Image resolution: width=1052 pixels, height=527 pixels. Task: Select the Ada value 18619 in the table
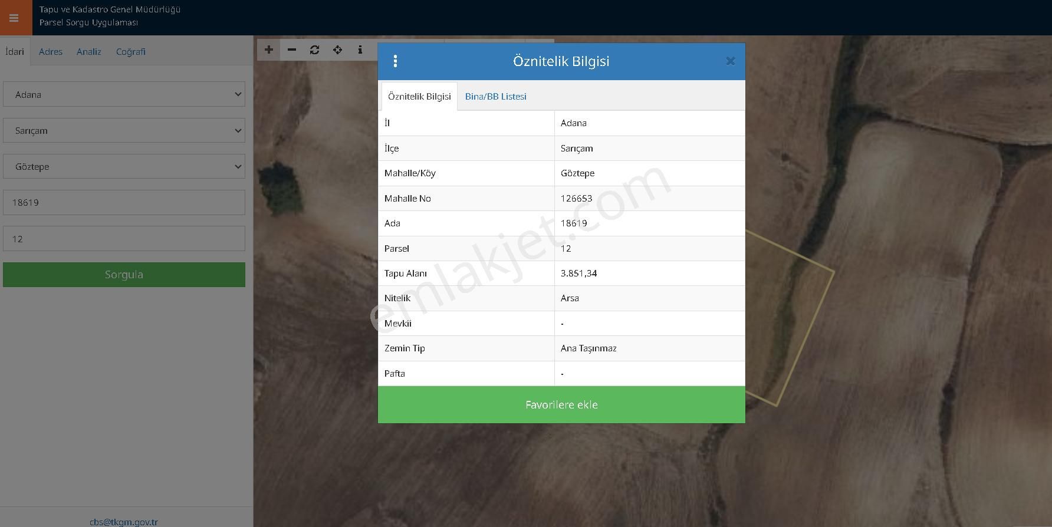[x=574, y=223]
